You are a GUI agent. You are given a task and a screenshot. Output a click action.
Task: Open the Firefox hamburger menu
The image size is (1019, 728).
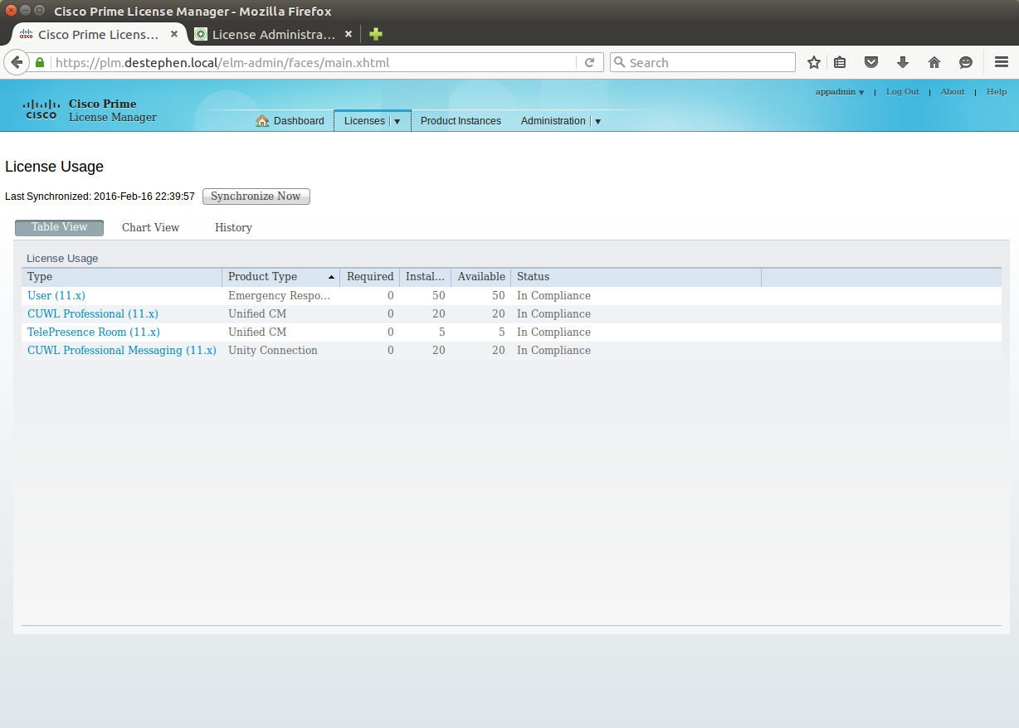click(1002, 62)
